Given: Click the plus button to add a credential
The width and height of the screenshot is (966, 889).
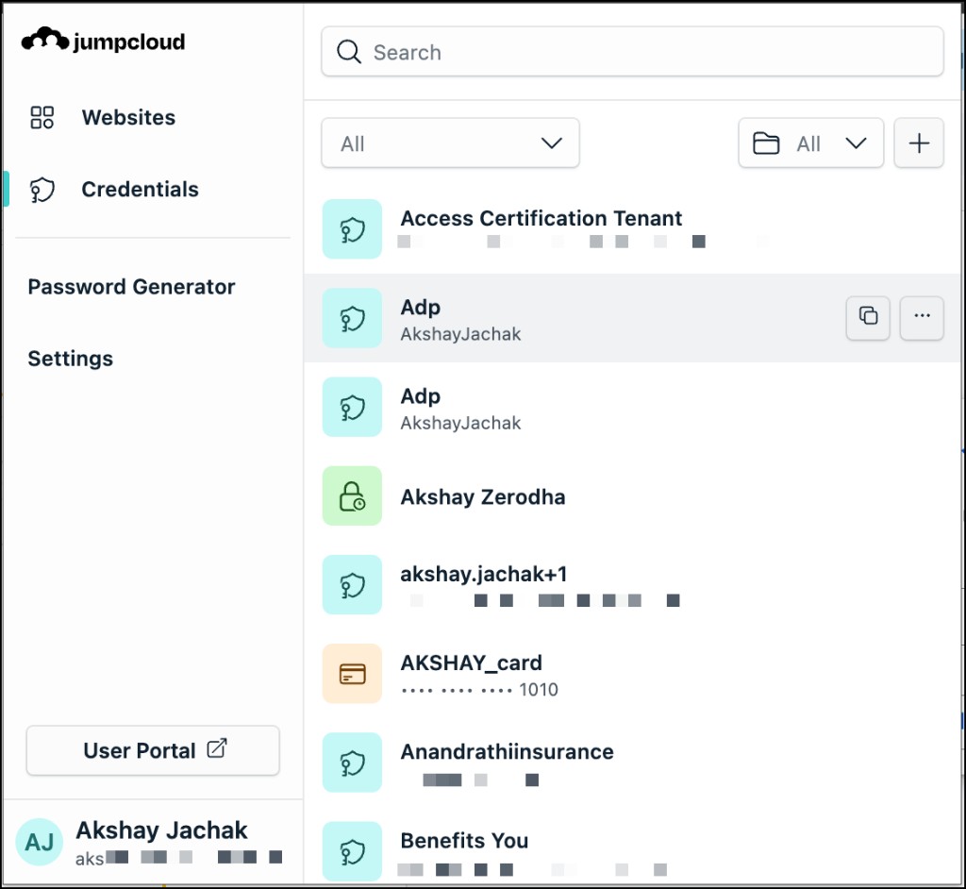Looking at the screenshot, I should pos(919,143).
